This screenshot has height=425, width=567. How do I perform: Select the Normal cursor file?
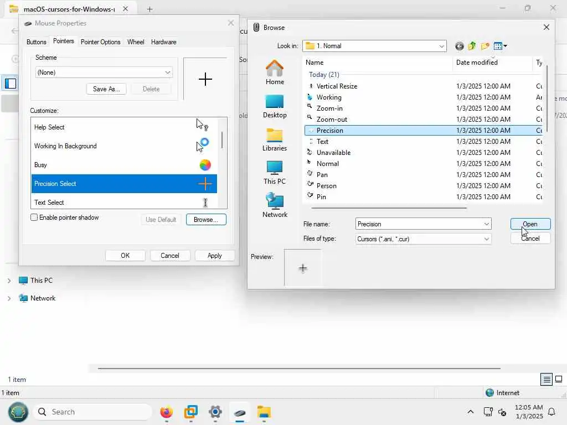[x=328, y=163]
